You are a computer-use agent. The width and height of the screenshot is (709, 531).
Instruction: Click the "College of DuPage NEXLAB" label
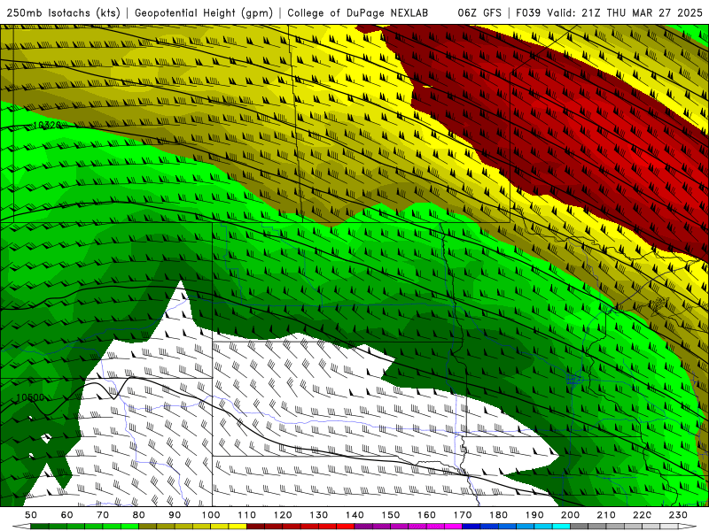click(357, 12)
